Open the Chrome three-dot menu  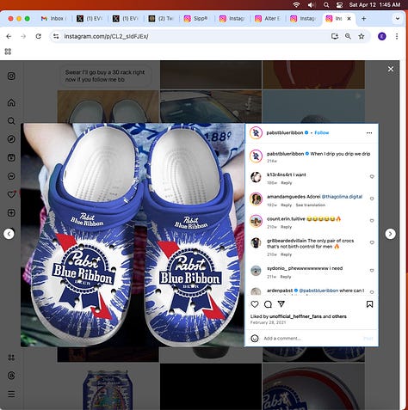pos(397,36)
